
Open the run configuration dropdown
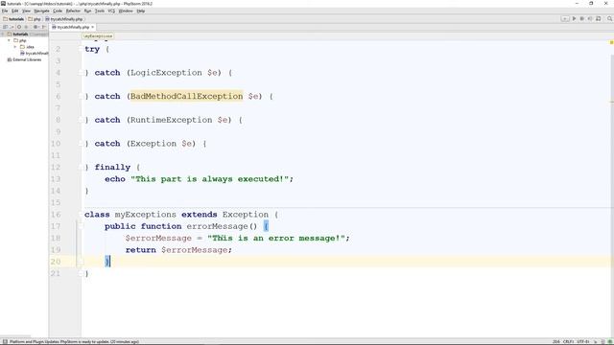coord(565,18)
